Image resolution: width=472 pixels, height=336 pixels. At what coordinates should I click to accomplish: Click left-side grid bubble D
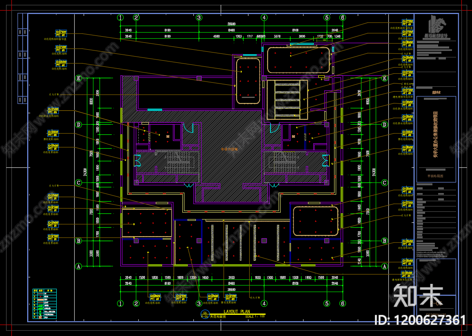point(78,125)
